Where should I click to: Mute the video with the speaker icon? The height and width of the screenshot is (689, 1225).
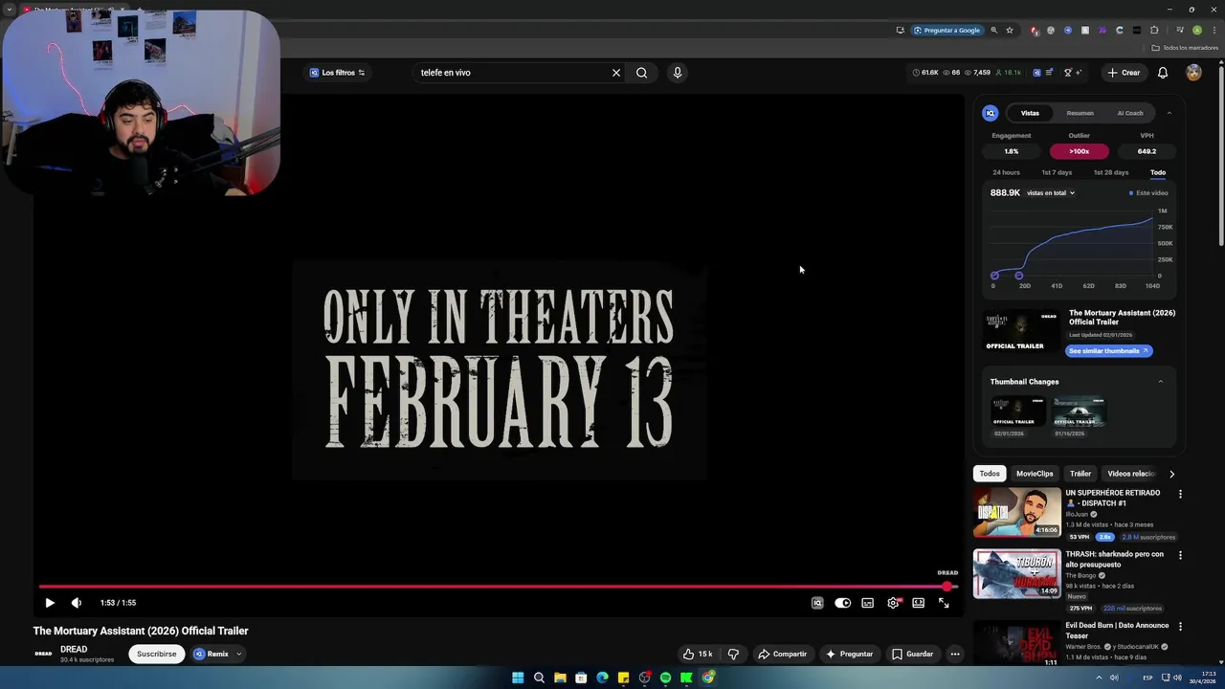[77, 603]
